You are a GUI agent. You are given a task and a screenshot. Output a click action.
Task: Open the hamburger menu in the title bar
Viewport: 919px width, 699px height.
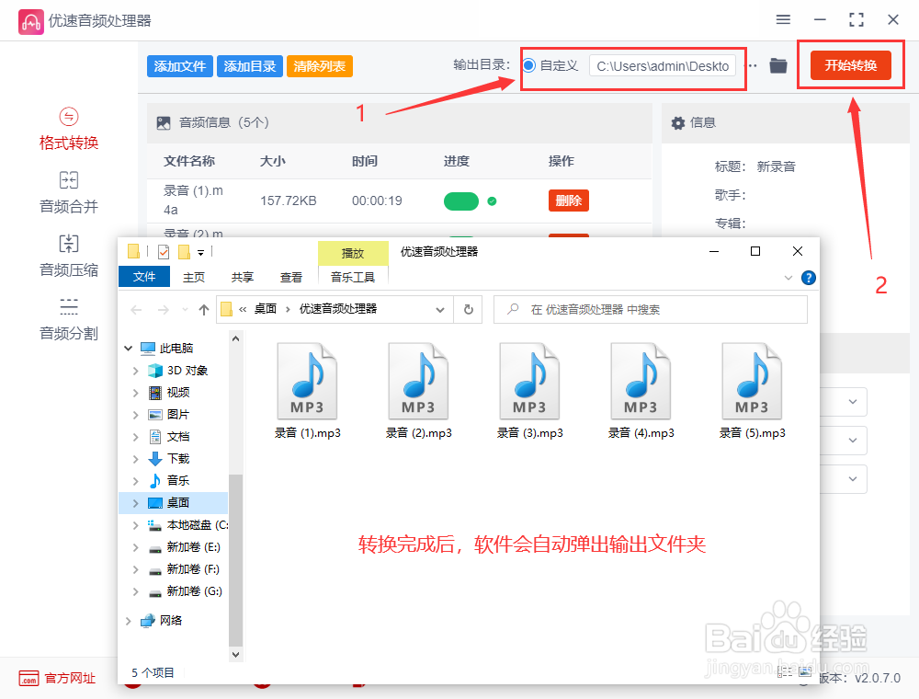(783, 20)
